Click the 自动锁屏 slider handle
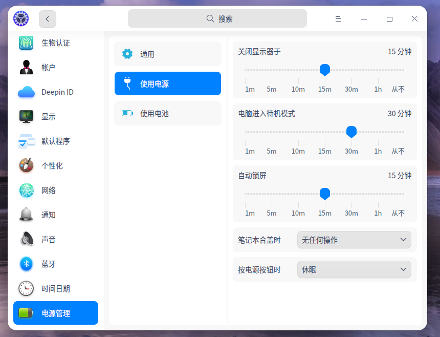The width and height of the screenshot is (440, 337). tap(325, 194)
